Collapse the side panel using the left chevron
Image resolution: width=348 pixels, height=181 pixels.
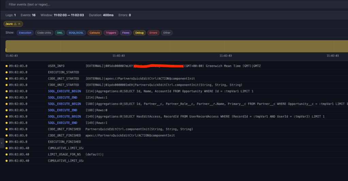[x=2, y=143]
